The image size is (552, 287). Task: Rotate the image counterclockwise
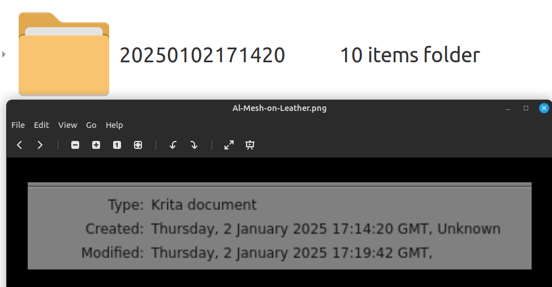click(173, 145)
